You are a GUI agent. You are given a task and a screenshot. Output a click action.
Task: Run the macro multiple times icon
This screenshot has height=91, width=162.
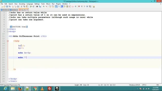tap(87, 7)
